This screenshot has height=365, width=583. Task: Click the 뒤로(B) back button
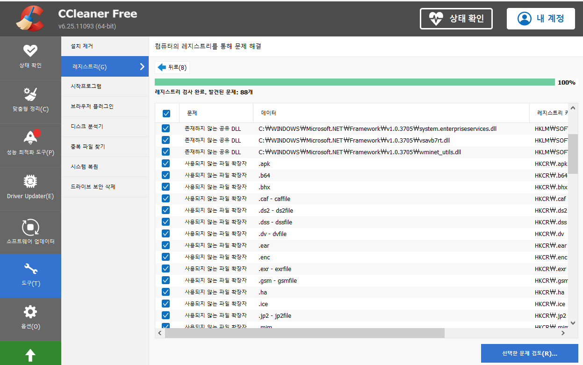tap(172, 67)
